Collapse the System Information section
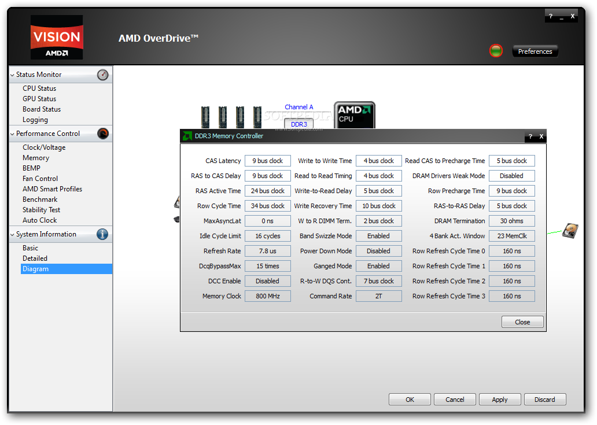This screenshot has height=425, width=597. 13,234
